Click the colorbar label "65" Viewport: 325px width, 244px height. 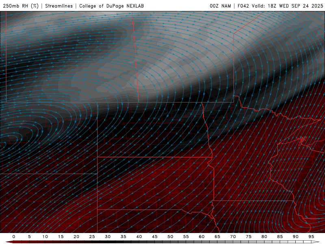click(x=217, y=237)
